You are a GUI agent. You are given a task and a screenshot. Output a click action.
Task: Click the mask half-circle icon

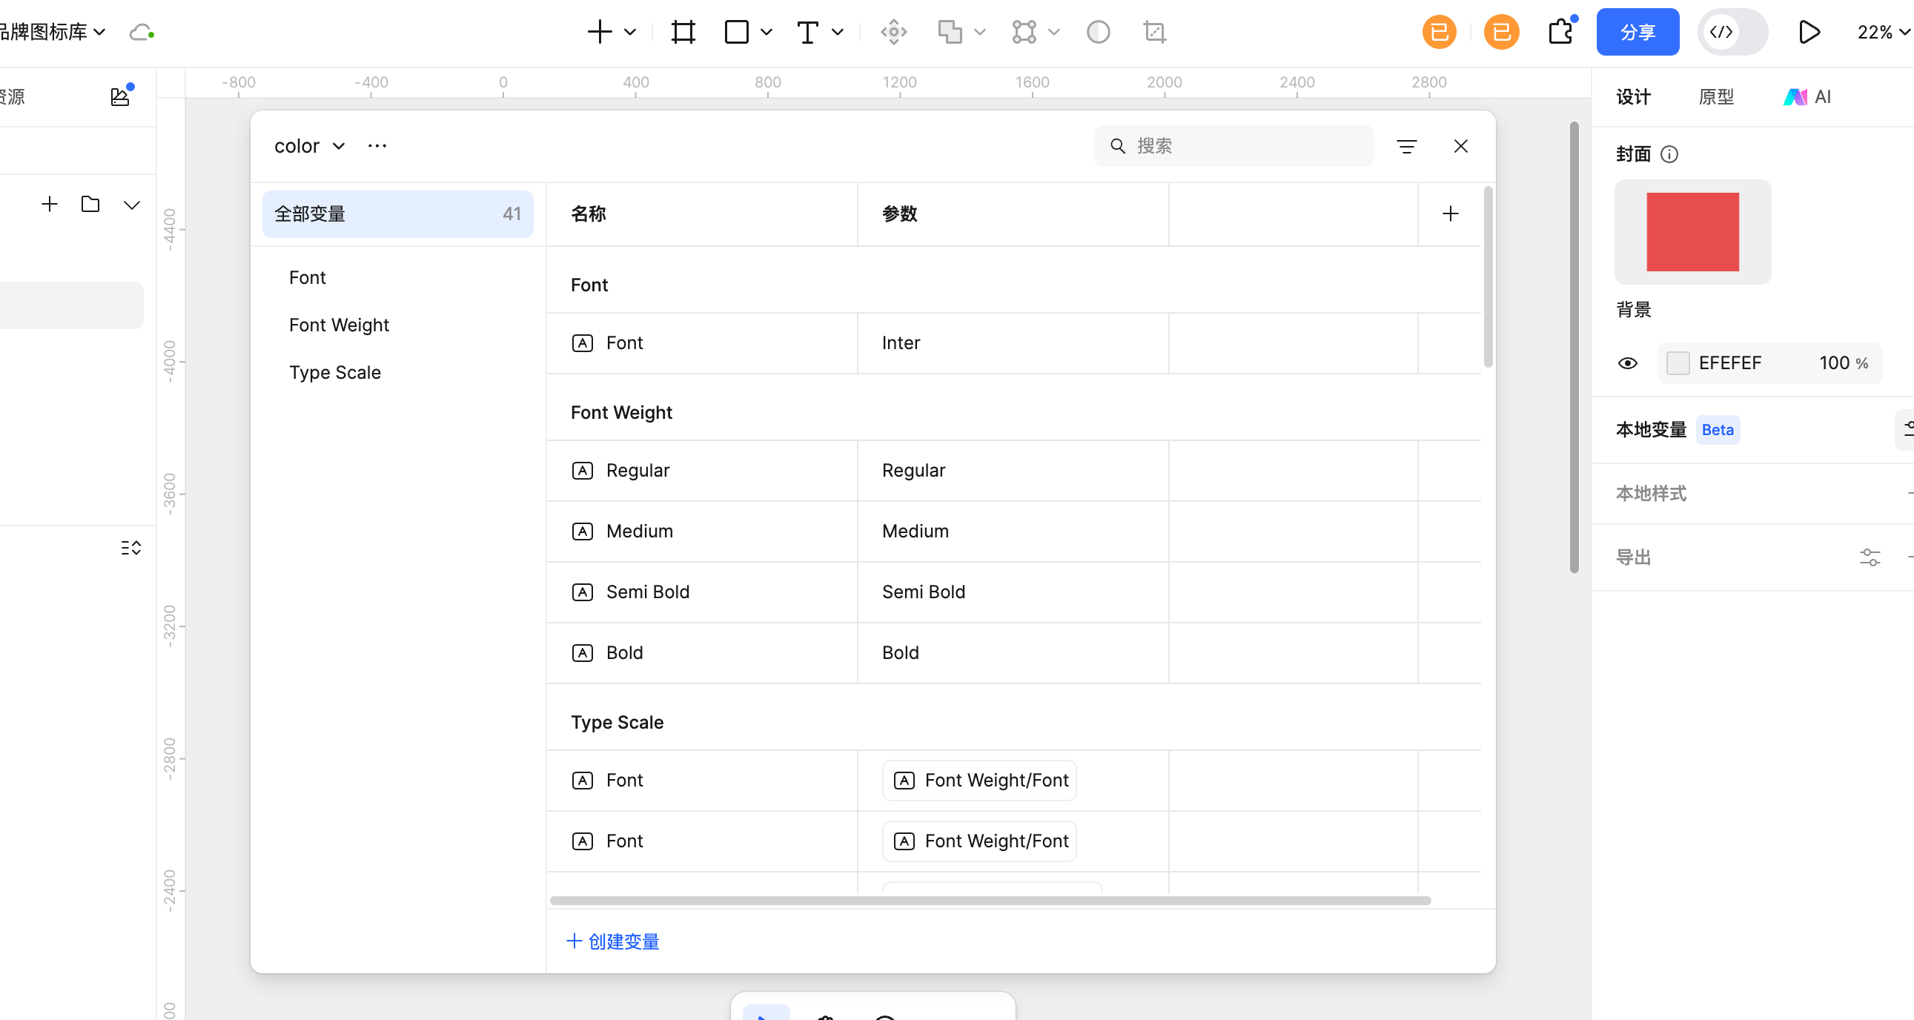(1097, 32)
